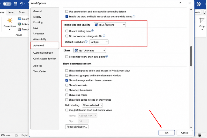Click the Artistic Effects icon

(19, 24)
